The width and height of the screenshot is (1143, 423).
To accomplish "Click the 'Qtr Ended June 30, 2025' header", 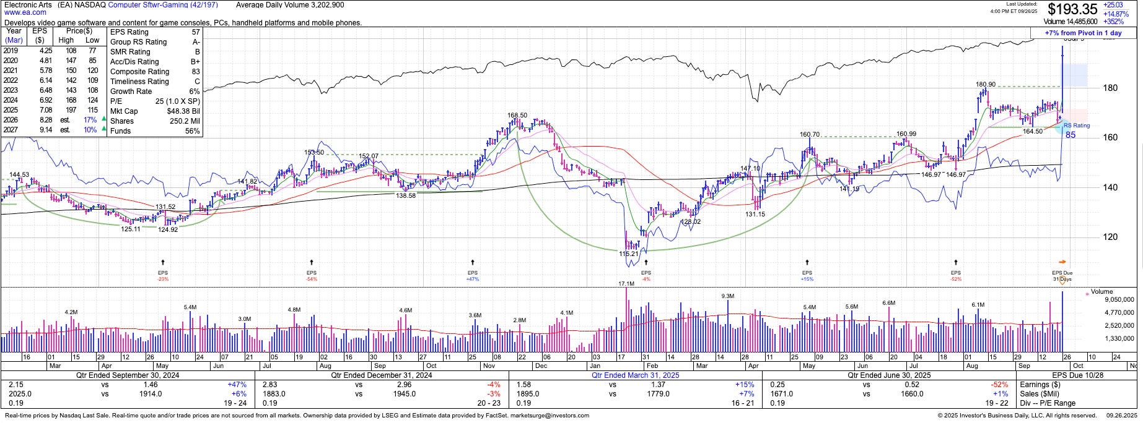I will (889, 375).
